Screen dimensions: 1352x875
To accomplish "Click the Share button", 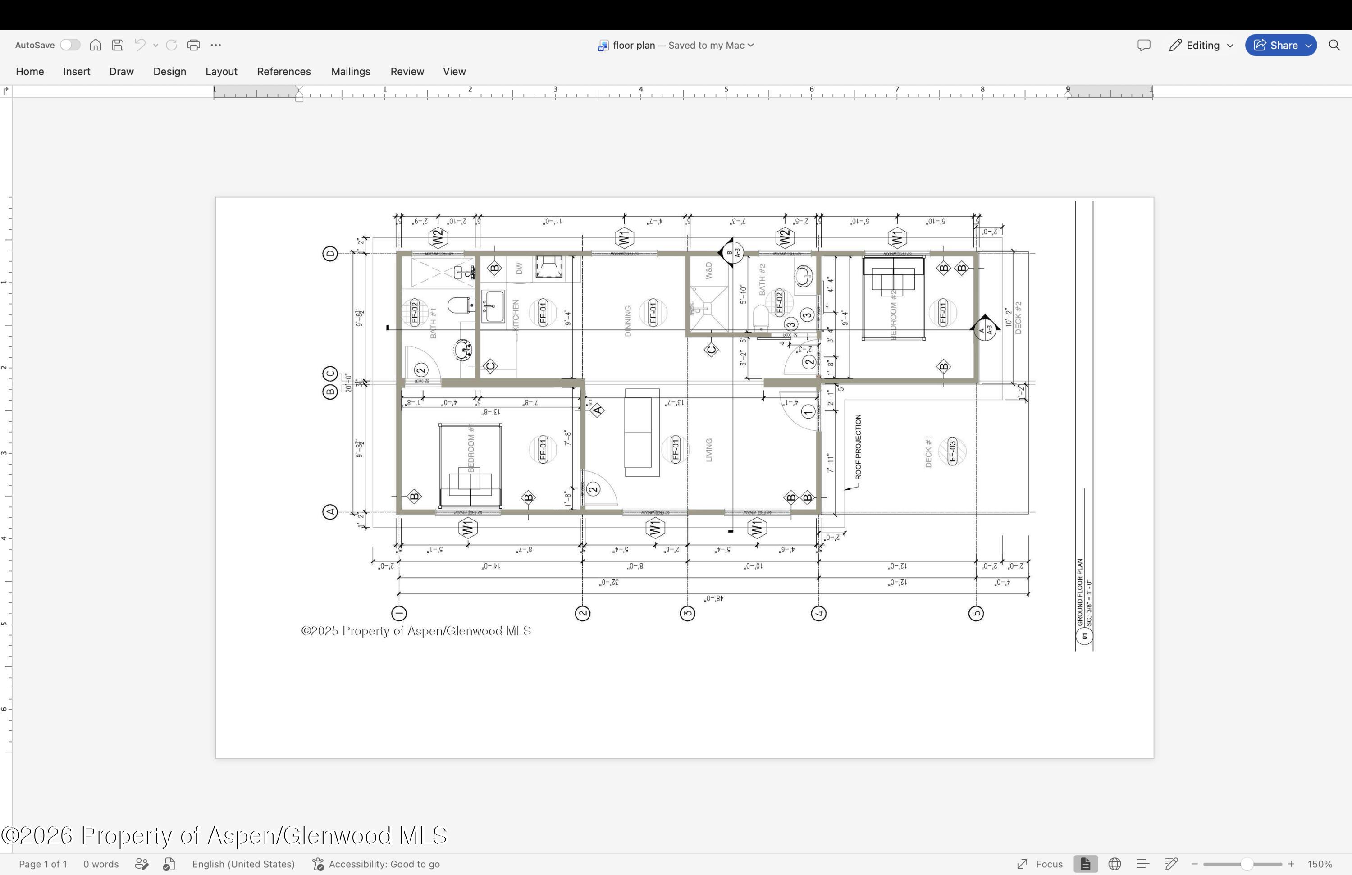I will 1281,46.
